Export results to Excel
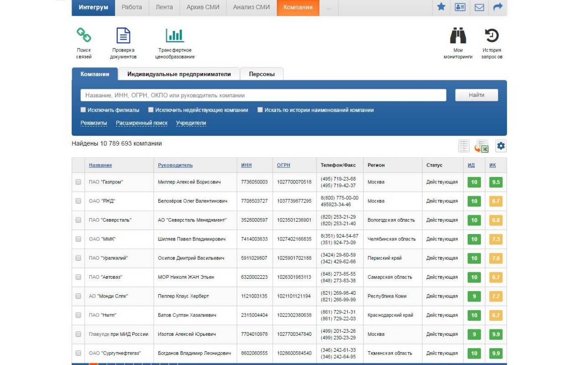The width and height of the screenshot is (584, 365). pyautogui.click(x=482, y=146)
